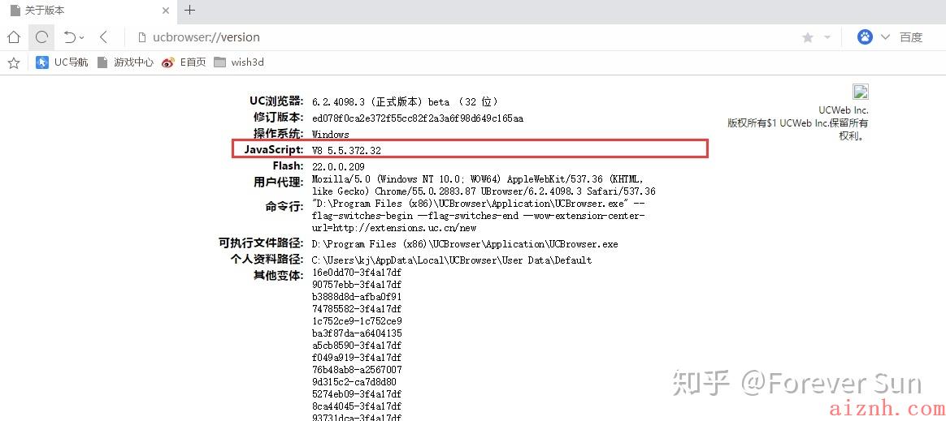Screen dimensions: 946x421
Task: Click the Home icon in the toolbar
Action: (x=13, y=37)
